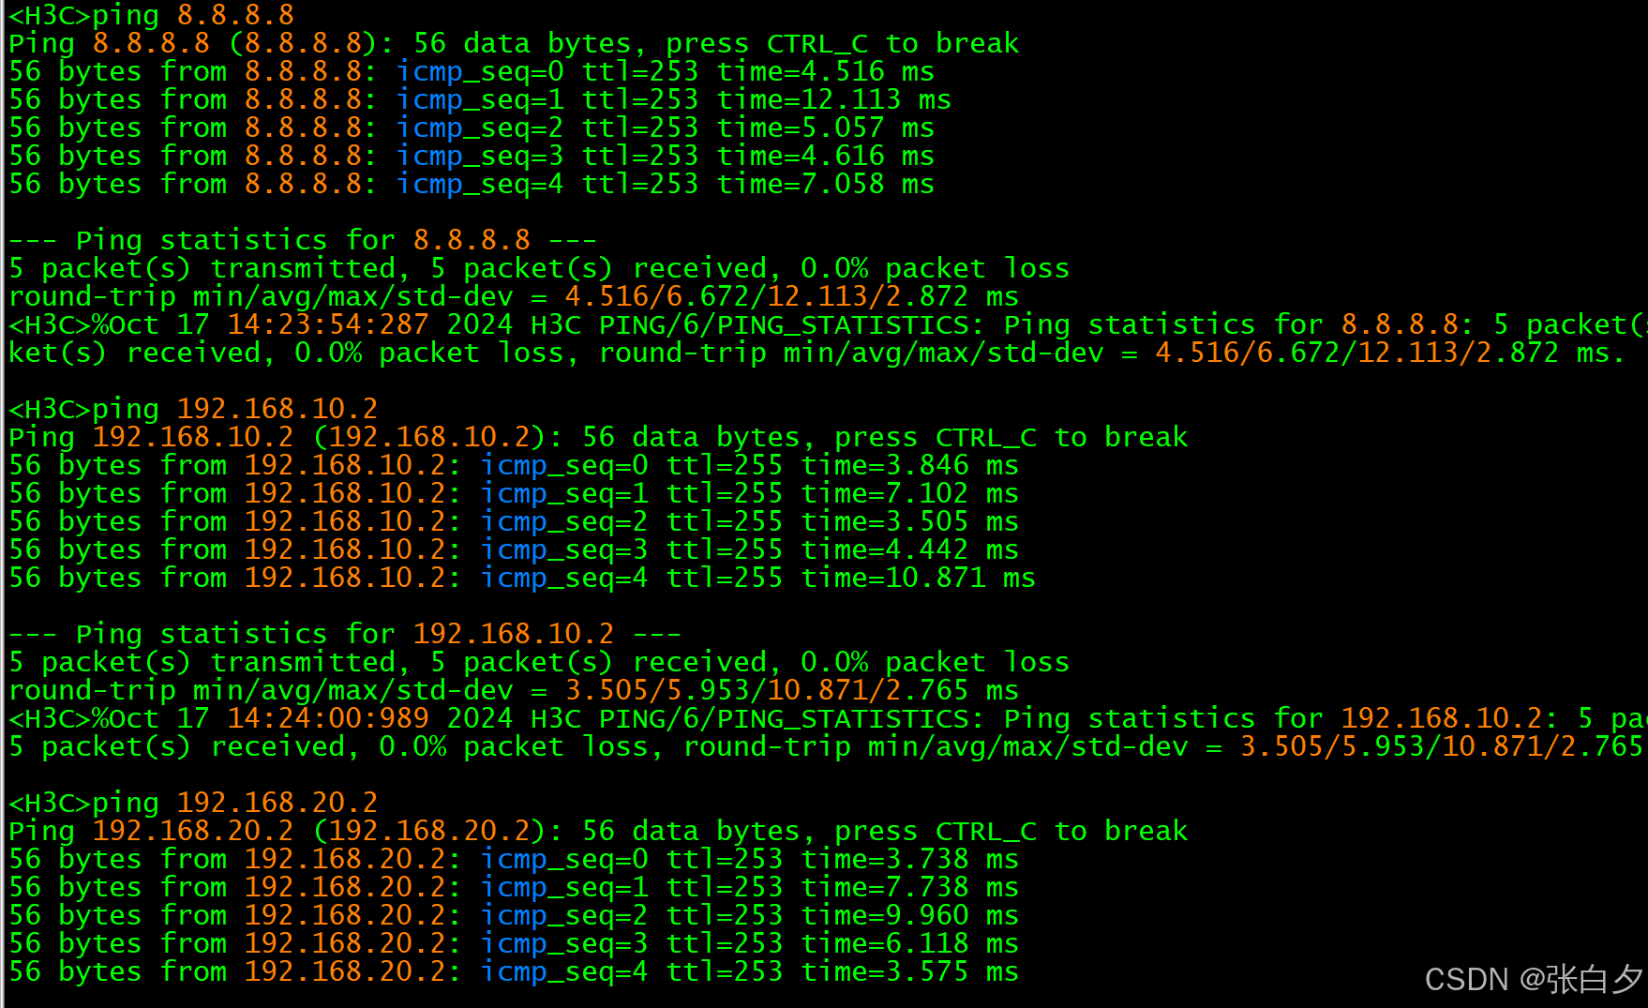Click the log line dated Oct 17 14:24:00:989
The width and height of the screenshot is (1648, 1008).
(828, 718)
